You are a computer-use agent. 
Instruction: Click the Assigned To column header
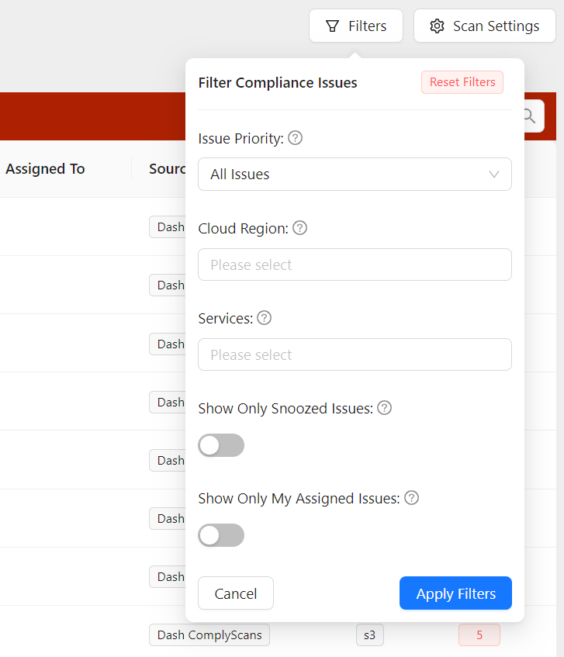(45, 169)
